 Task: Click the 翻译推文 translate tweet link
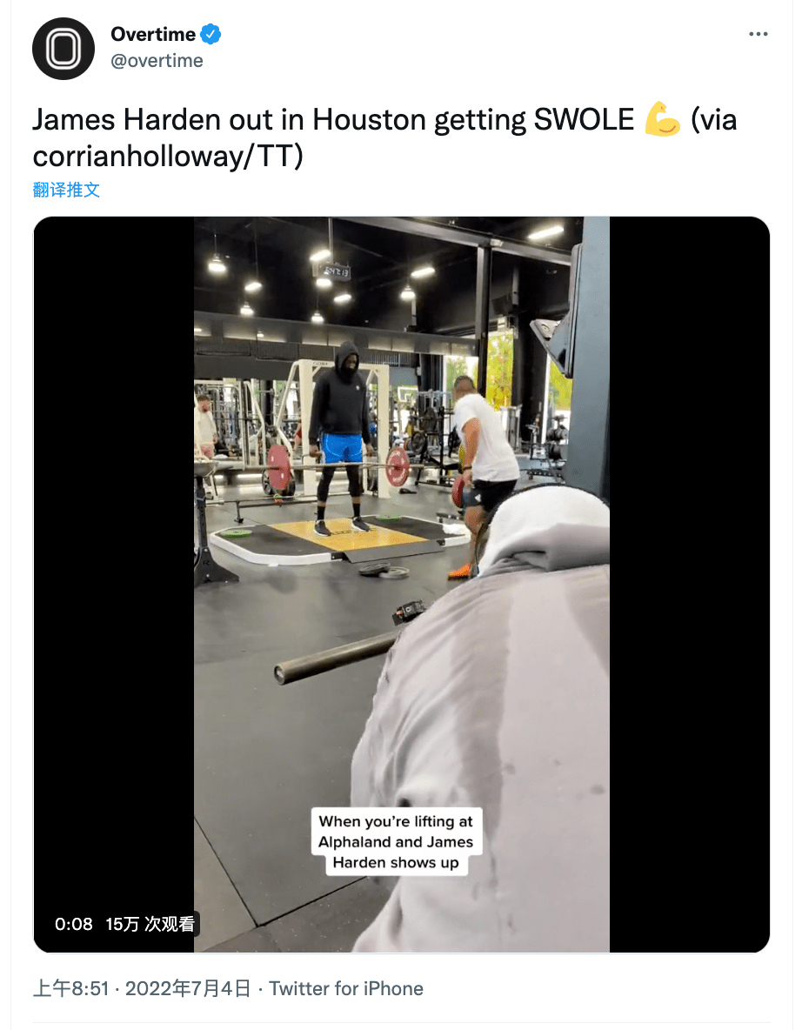(66, 190)
